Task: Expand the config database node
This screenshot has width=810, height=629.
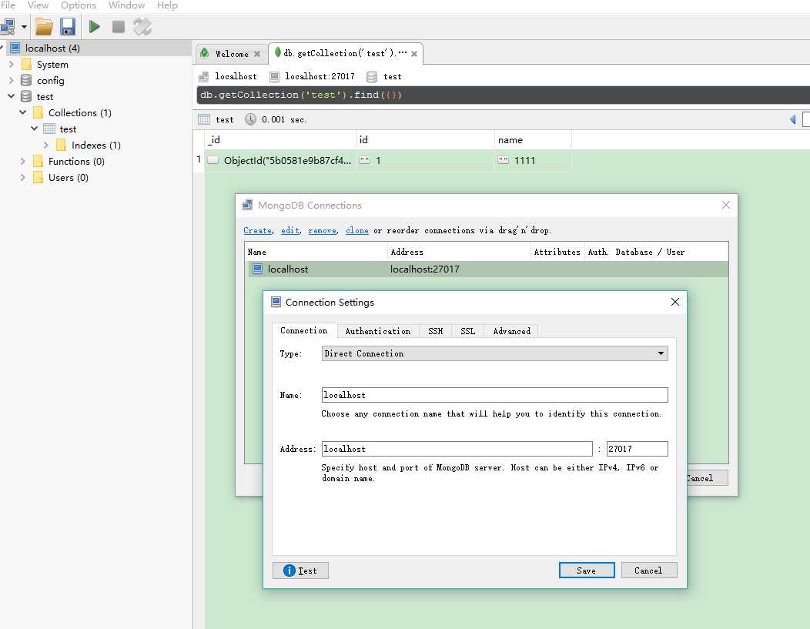Action: [x=12, y=81]
